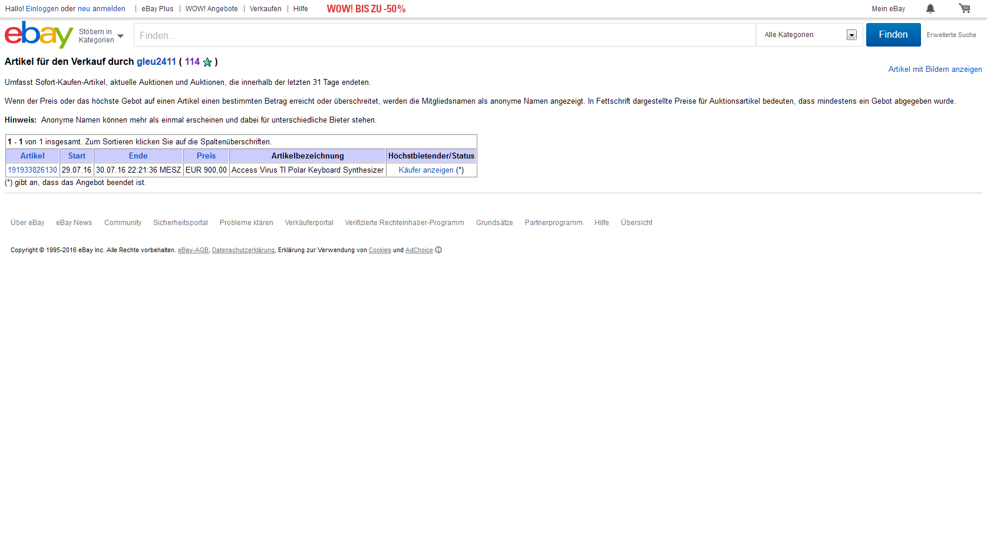Open the WOW! Angebote menu item
The height and width of the screenshot is (535, 987).
point(212,9)
